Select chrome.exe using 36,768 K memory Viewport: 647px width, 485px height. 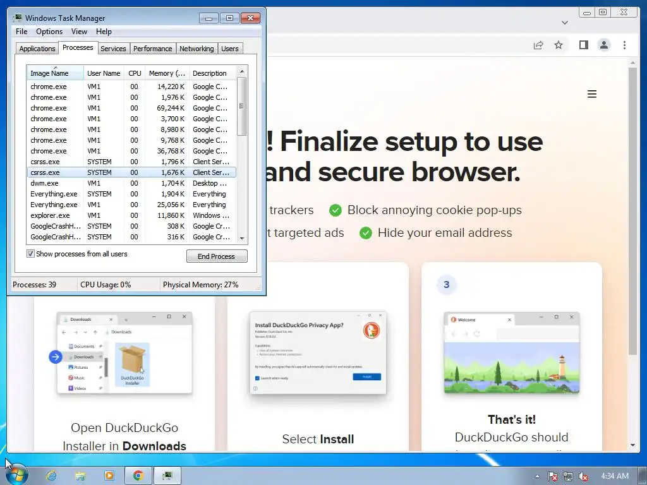pos(131,151)
